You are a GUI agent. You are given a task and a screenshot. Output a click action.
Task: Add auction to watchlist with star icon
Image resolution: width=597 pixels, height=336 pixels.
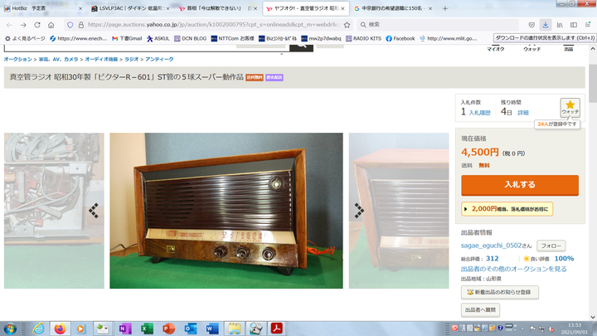click(570, 108)
